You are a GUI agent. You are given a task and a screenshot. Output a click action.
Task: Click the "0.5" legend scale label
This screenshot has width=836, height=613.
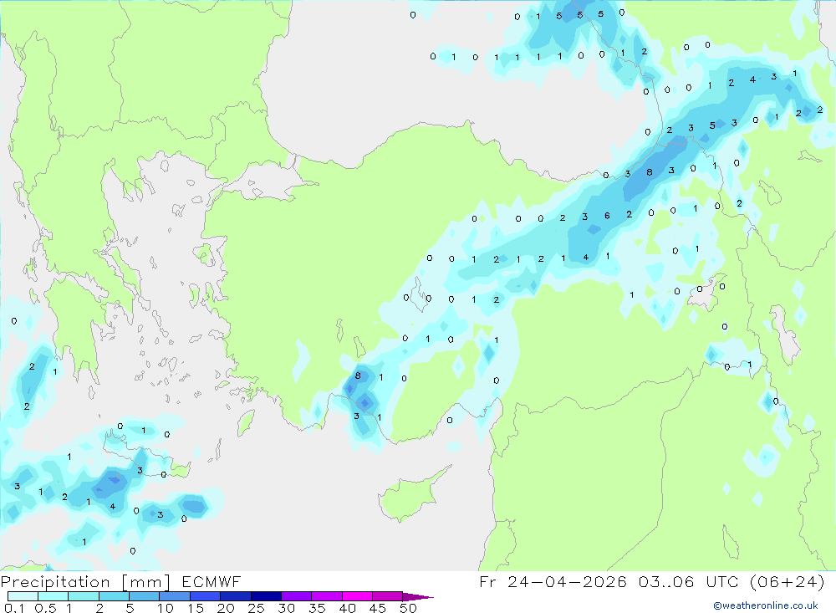45,608
